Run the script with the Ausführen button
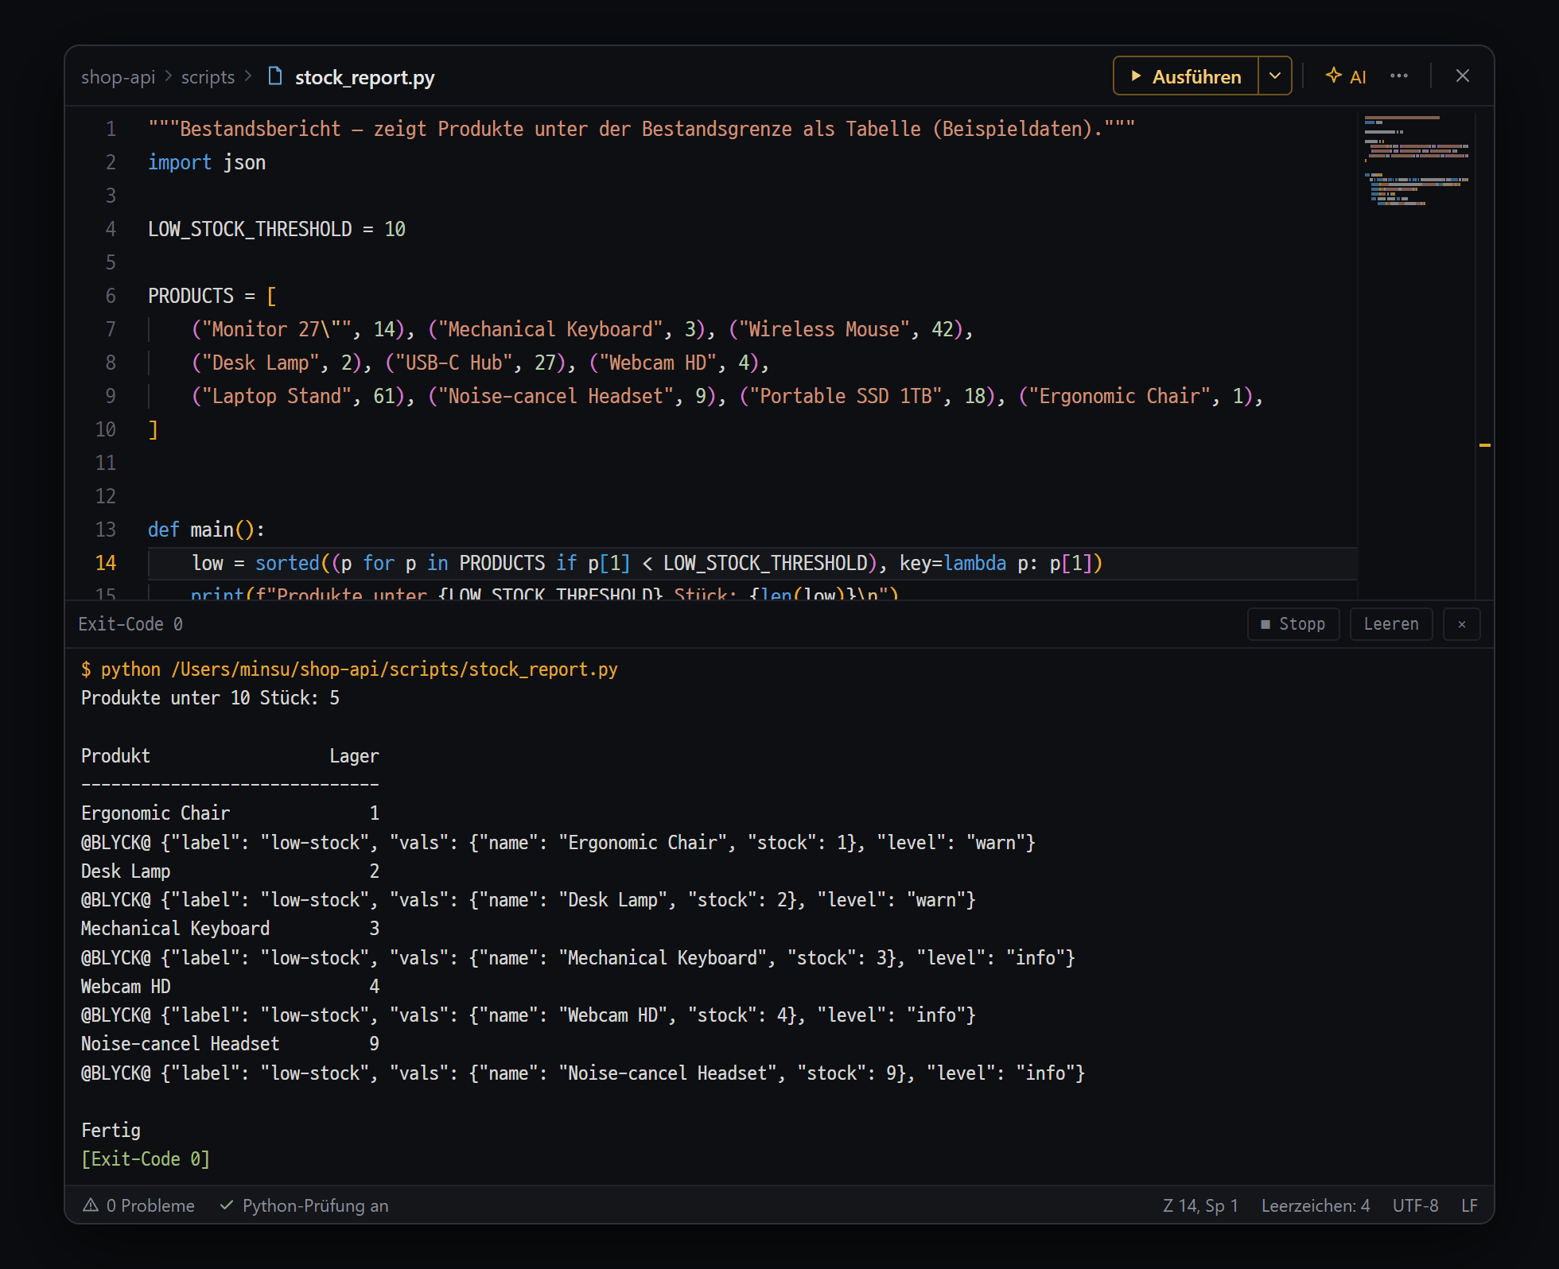 pos(1186,76)
